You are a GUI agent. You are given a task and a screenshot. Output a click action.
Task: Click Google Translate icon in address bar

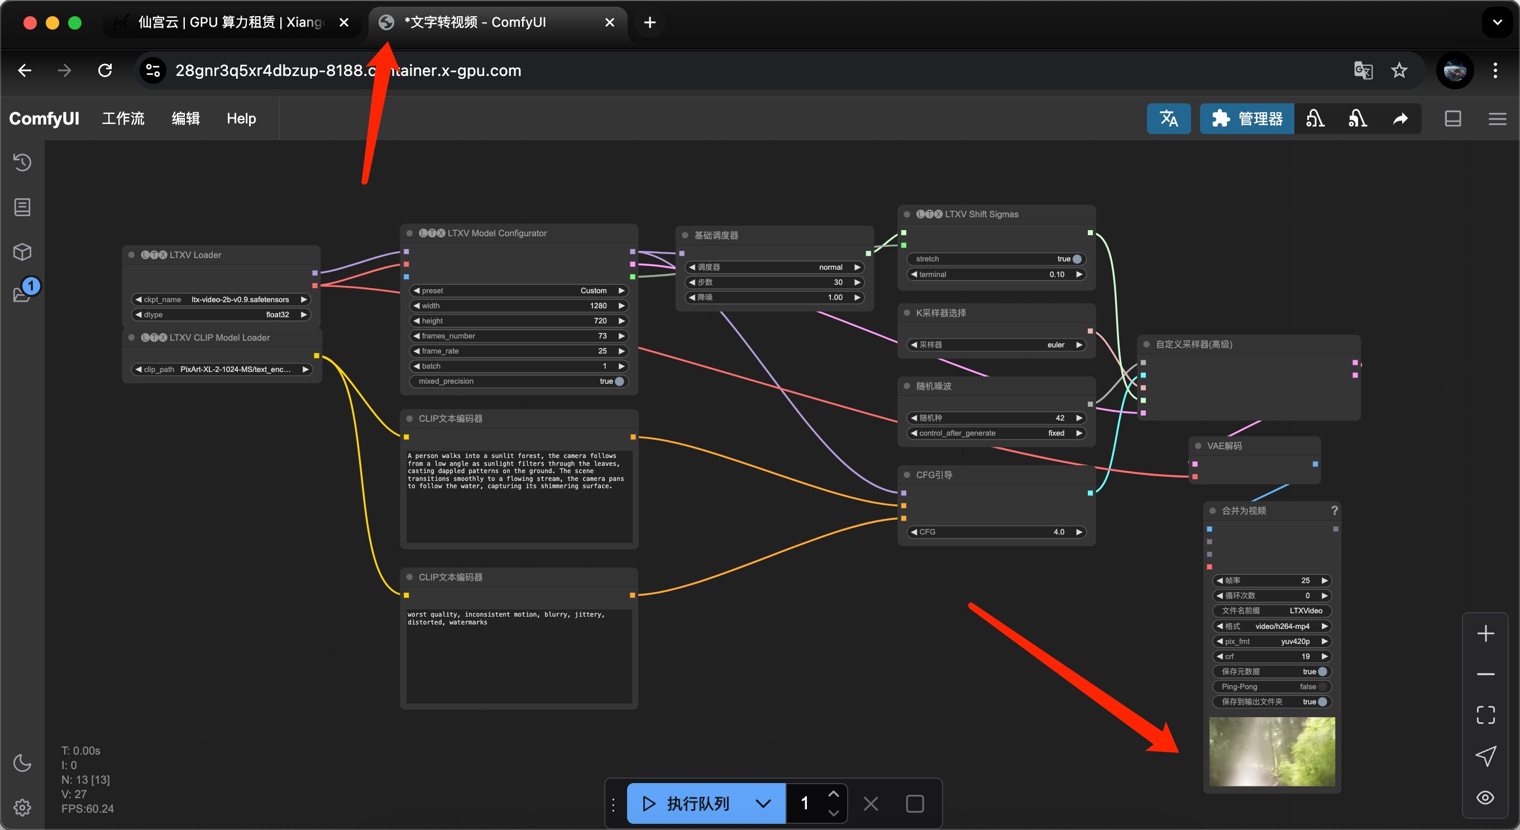tap(1363, 70)
